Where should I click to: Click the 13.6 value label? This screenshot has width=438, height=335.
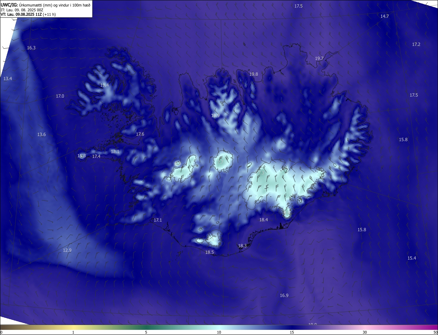click(x=41, y=135)
